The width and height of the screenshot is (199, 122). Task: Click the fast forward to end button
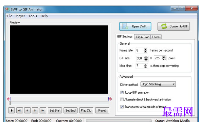[x=43, y=110]
